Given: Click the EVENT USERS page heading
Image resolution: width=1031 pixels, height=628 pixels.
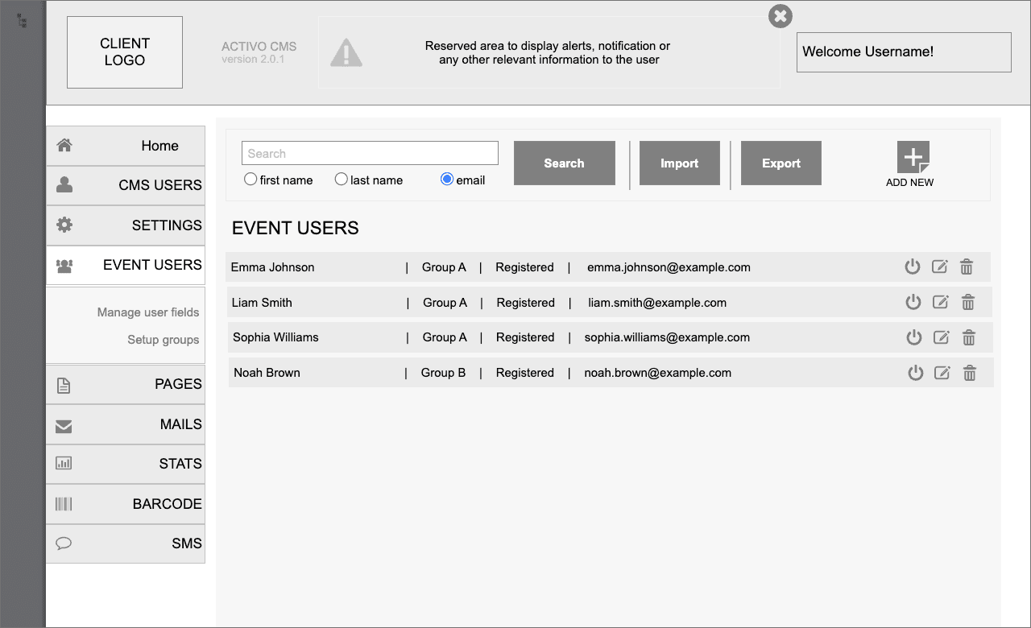Looking at the screenshot, I should 295,229.
